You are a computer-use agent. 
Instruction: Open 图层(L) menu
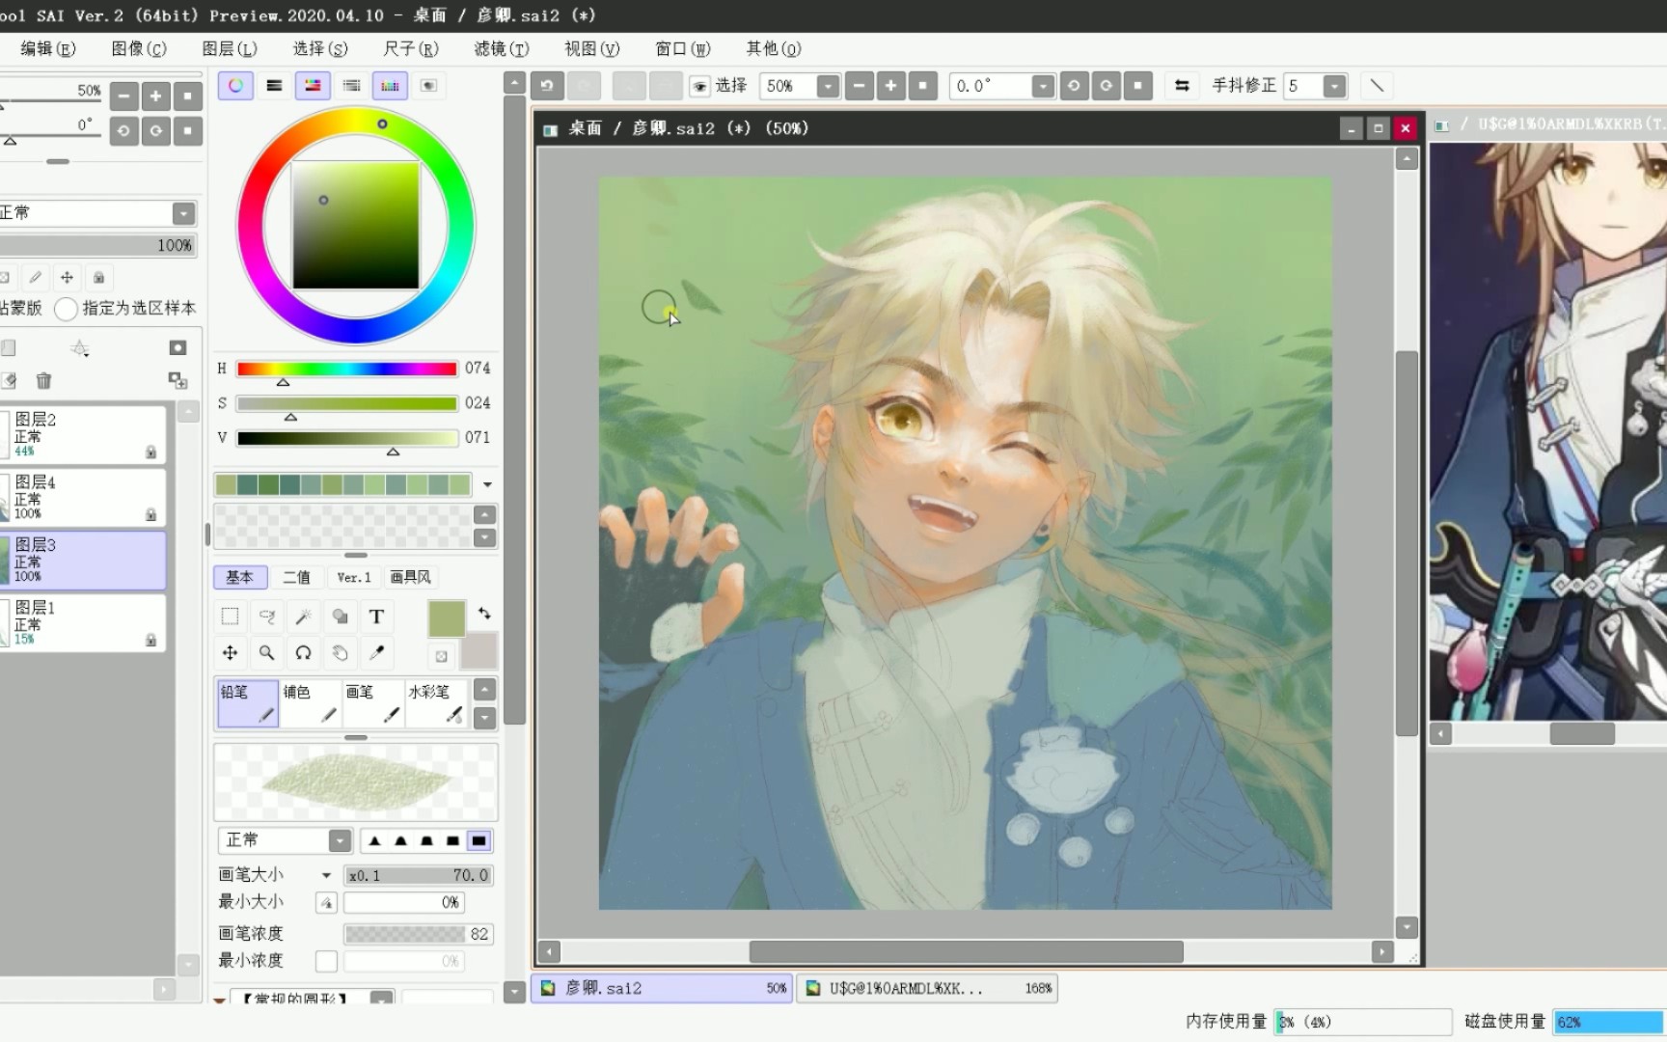(229, 48)
